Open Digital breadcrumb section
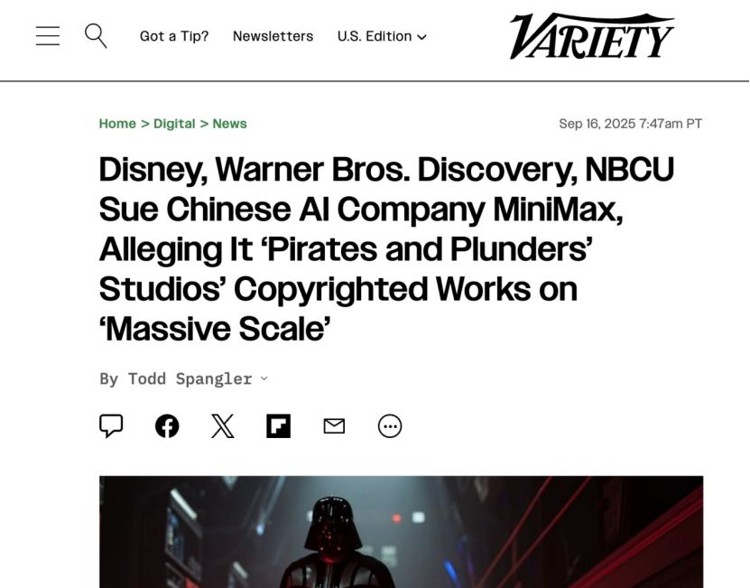Image resolution: width=750 pixels, height=588 pixels. tap(174, 124)
